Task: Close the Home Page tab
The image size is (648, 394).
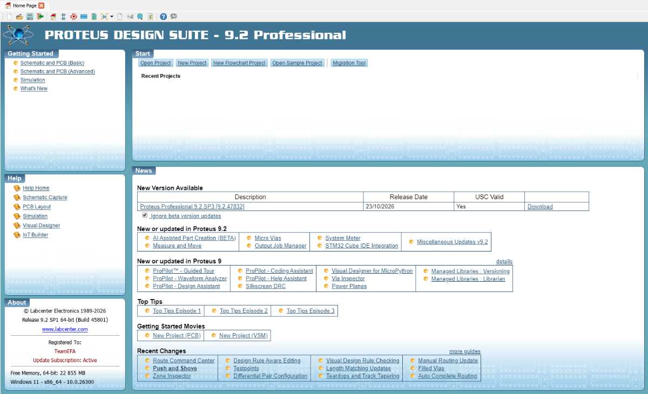Action: (42, 5)
